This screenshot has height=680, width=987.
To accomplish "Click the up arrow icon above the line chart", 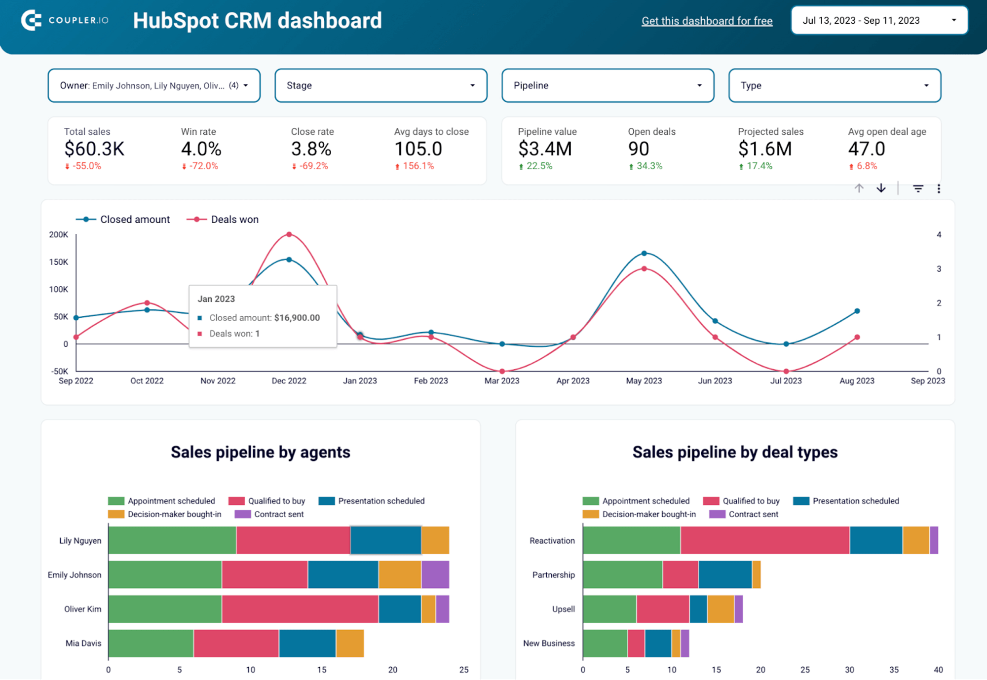I will point(859,188).
